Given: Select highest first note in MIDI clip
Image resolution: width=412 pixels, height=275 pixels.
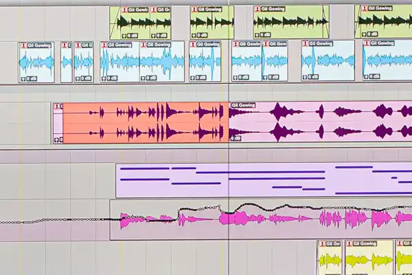Looking at the screenshot, I should point(145,168).
